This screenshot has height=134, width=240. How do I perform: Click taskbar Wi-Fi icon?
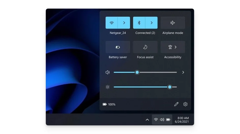[x=156, y=120]
